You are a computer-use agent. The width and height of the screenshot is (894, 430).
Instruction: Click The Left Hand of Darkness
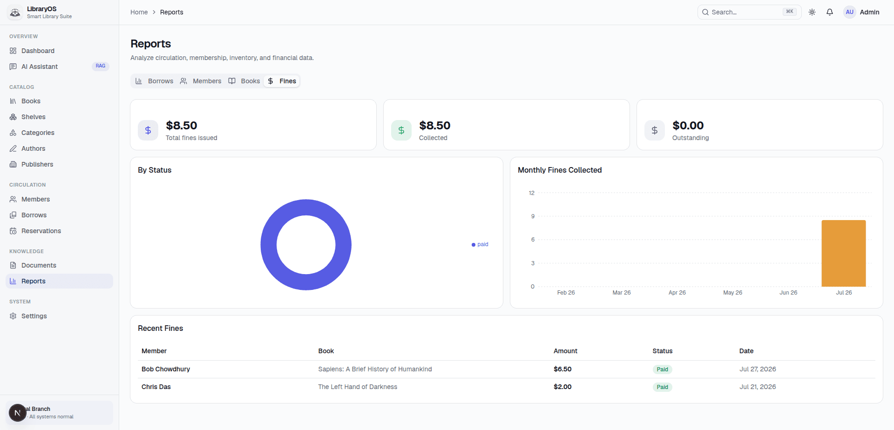click(x=358, y=387)
